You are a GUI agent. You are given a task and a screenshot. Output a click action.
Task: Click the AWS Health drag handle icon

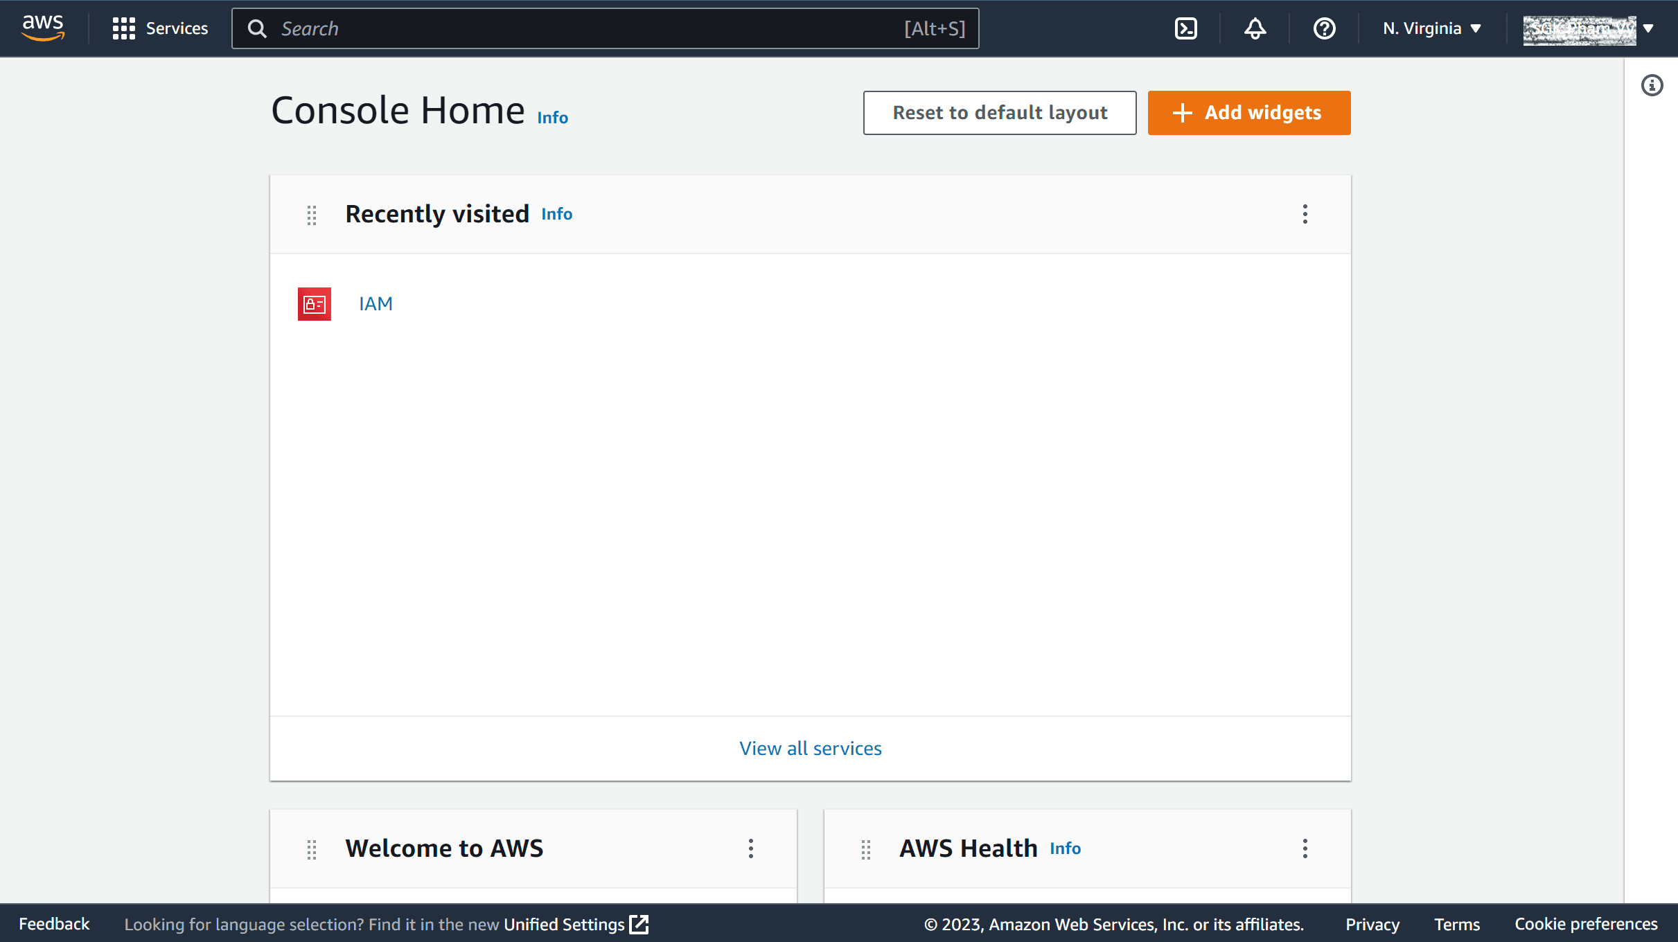(866, 850)
